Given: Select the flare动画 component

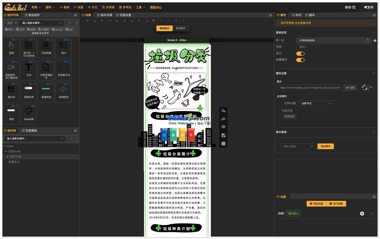Looking at the screenshot, I should pyautogui.click(x=28, y=114).
